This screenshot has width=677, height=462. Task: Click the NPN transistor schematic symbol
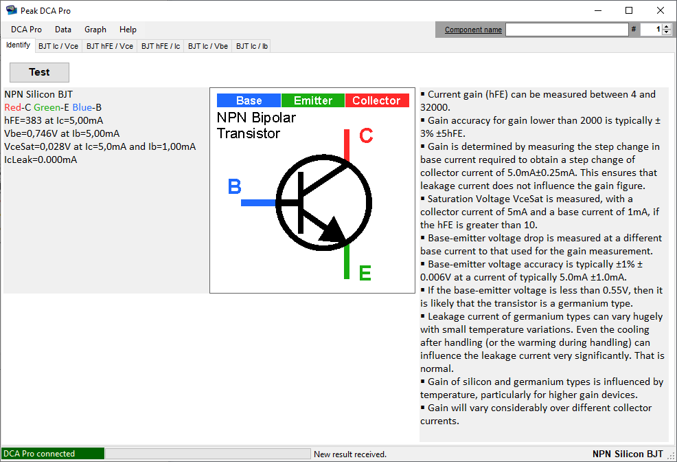(323, 202)
